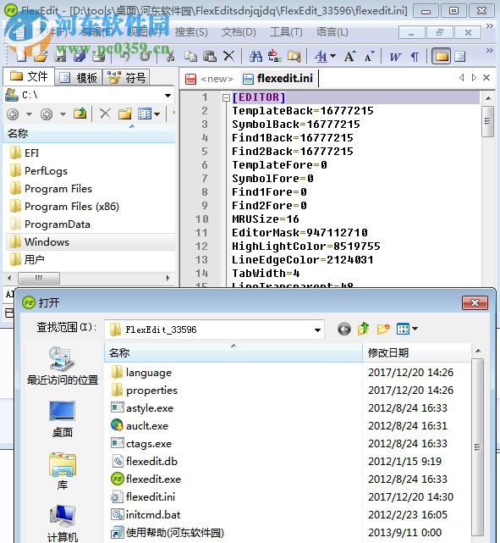Screen dimensions: 500x543
Task: Open the 工具(T) menu
Action: (x=286, y=32)
